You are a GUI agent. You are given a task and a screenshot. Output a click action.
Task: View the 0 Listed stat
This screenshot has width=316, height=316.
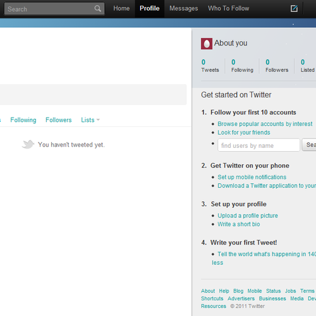[x=308, y=66]
